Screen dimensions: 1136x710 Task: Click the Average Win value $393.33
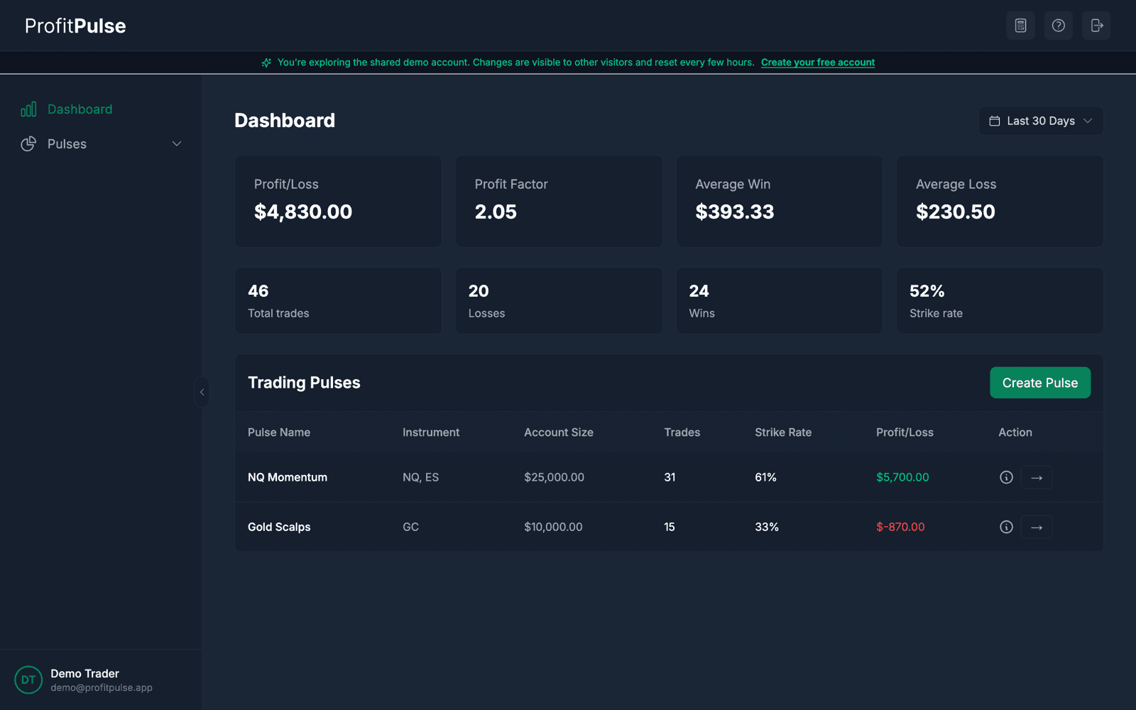[735, 212]
